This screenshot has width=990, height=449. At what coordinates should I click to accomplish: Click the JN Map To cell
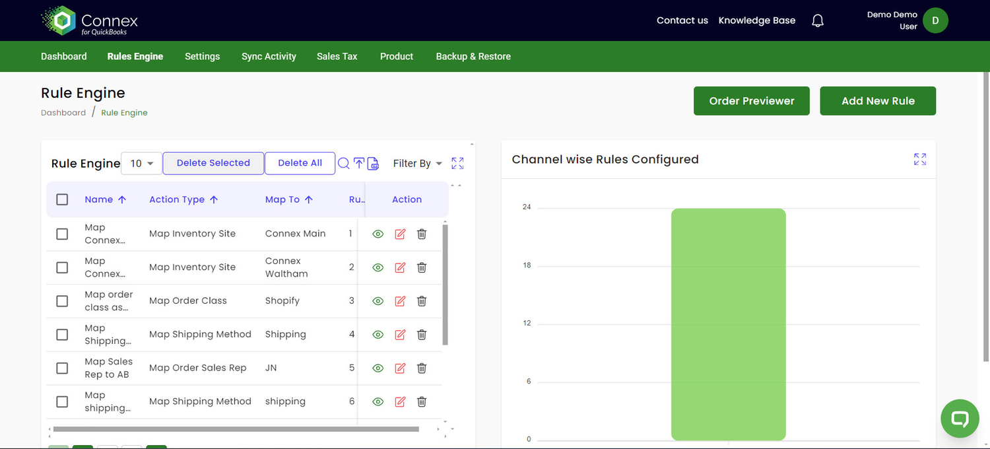[271, 368]
